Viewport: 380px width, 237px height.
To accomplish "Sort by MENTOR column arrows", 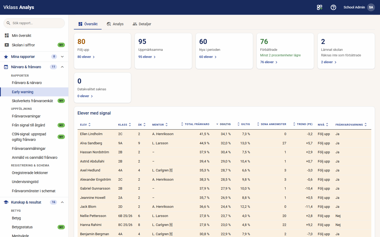I will (x=167, y=125).
